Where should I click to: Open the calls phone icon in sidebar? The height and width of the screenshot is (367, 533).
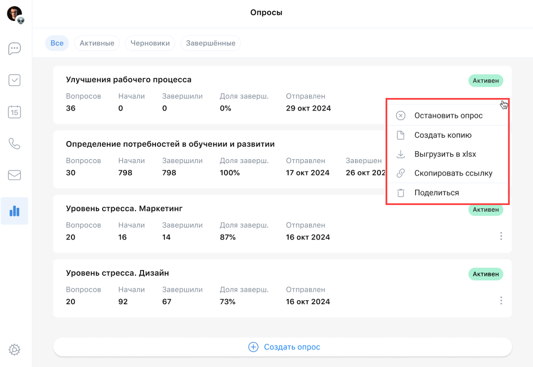(x=15, y=143)
